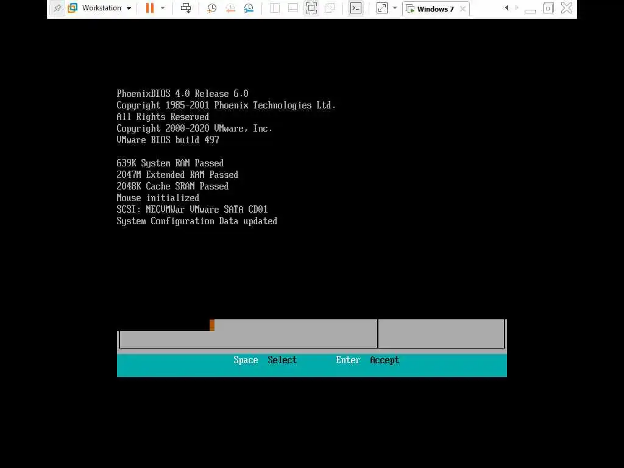Toggle the thumbnail bar view
Image resolution: width=624 pixels, height=468 pixels.
[293, 8]
